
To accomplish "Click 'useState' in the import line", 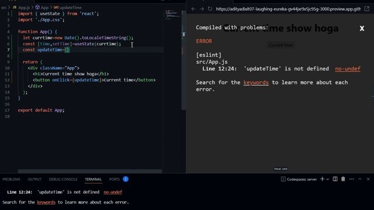I will (x=50, y=13).
